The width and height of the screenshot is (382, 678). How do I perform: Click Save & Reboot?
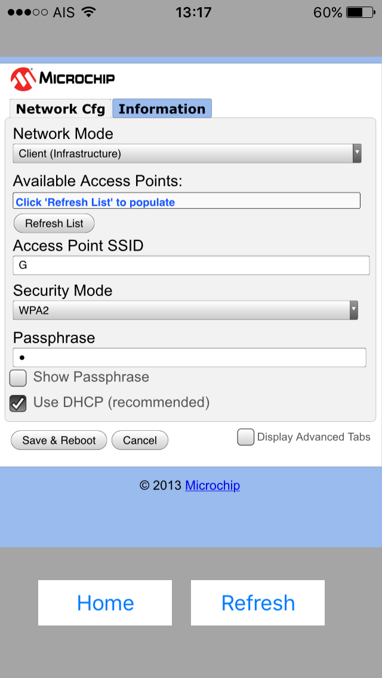pyautogui.click(x=59, y=440)
